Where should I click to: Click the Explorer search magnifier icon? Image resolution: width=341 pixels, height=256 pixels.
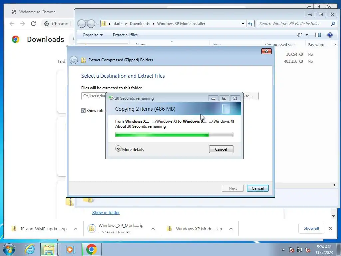click(x=333, y=24)
